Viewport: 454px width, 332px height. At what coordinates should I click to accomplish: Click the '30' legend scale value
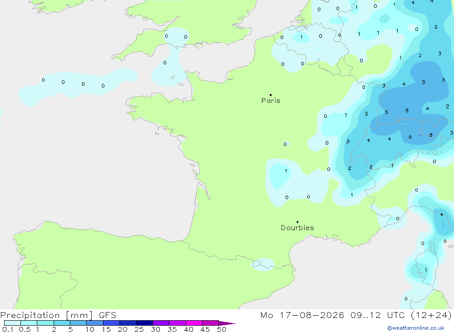coord(155,329)
